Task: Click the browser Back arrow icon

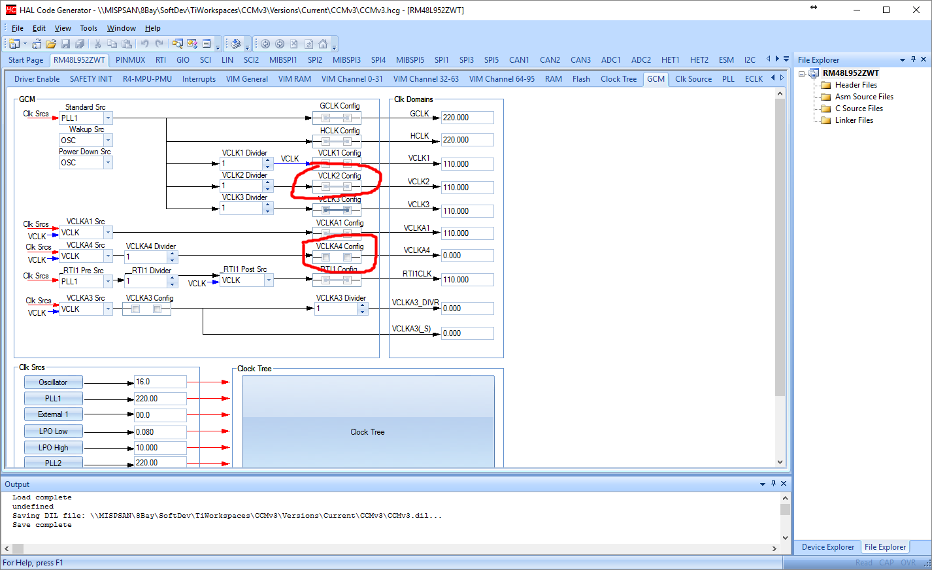Action: point(265,44)
